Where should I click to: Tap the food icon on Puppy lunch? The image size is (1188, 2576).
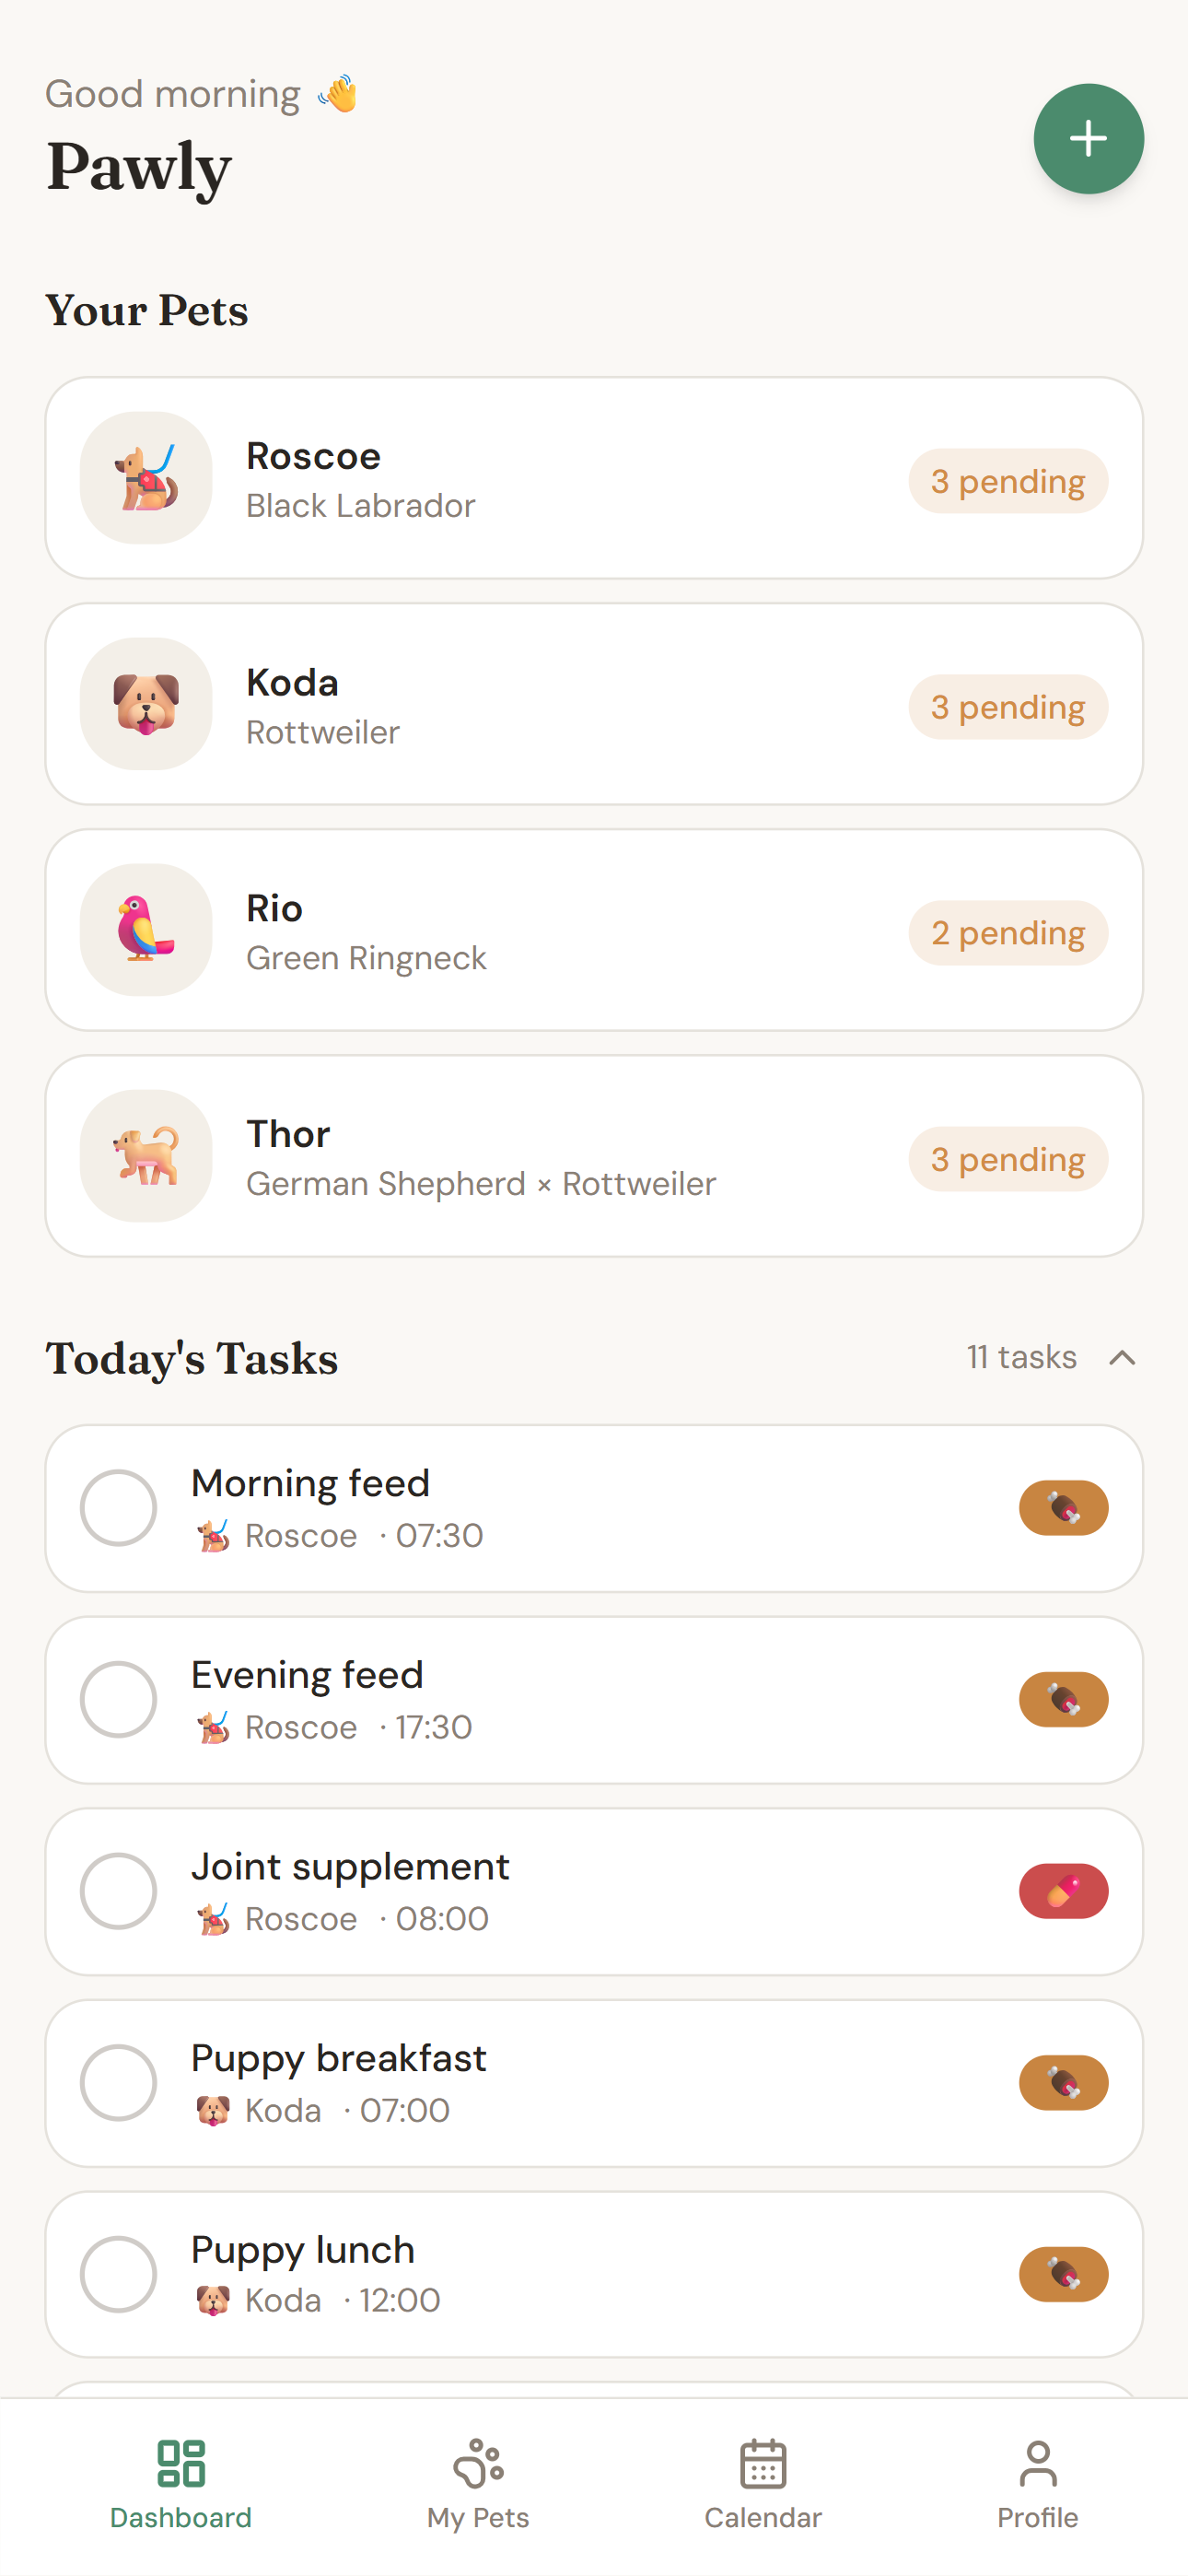pyautogui.click(x=1063, y=2274)
